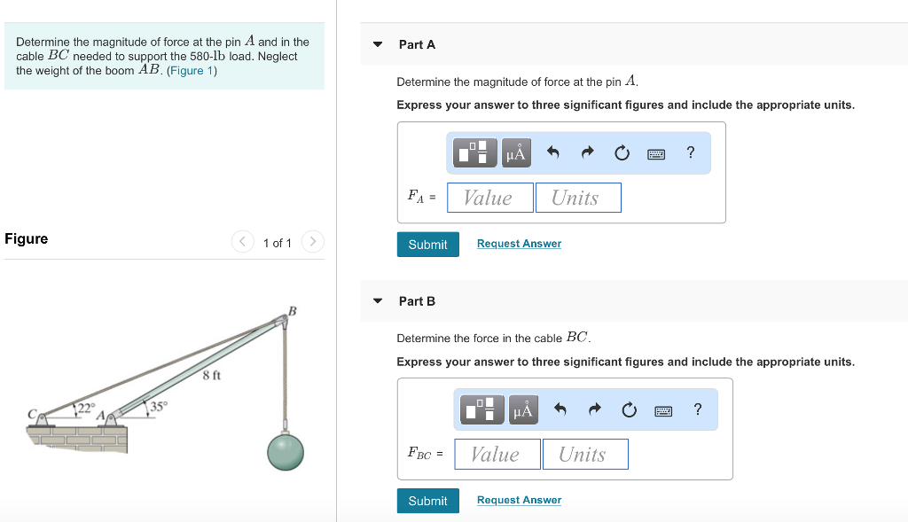The width and height of the screenshot is (908, 522).
Task: Open help question mark in Part A
Action: [x=691, y=152]
